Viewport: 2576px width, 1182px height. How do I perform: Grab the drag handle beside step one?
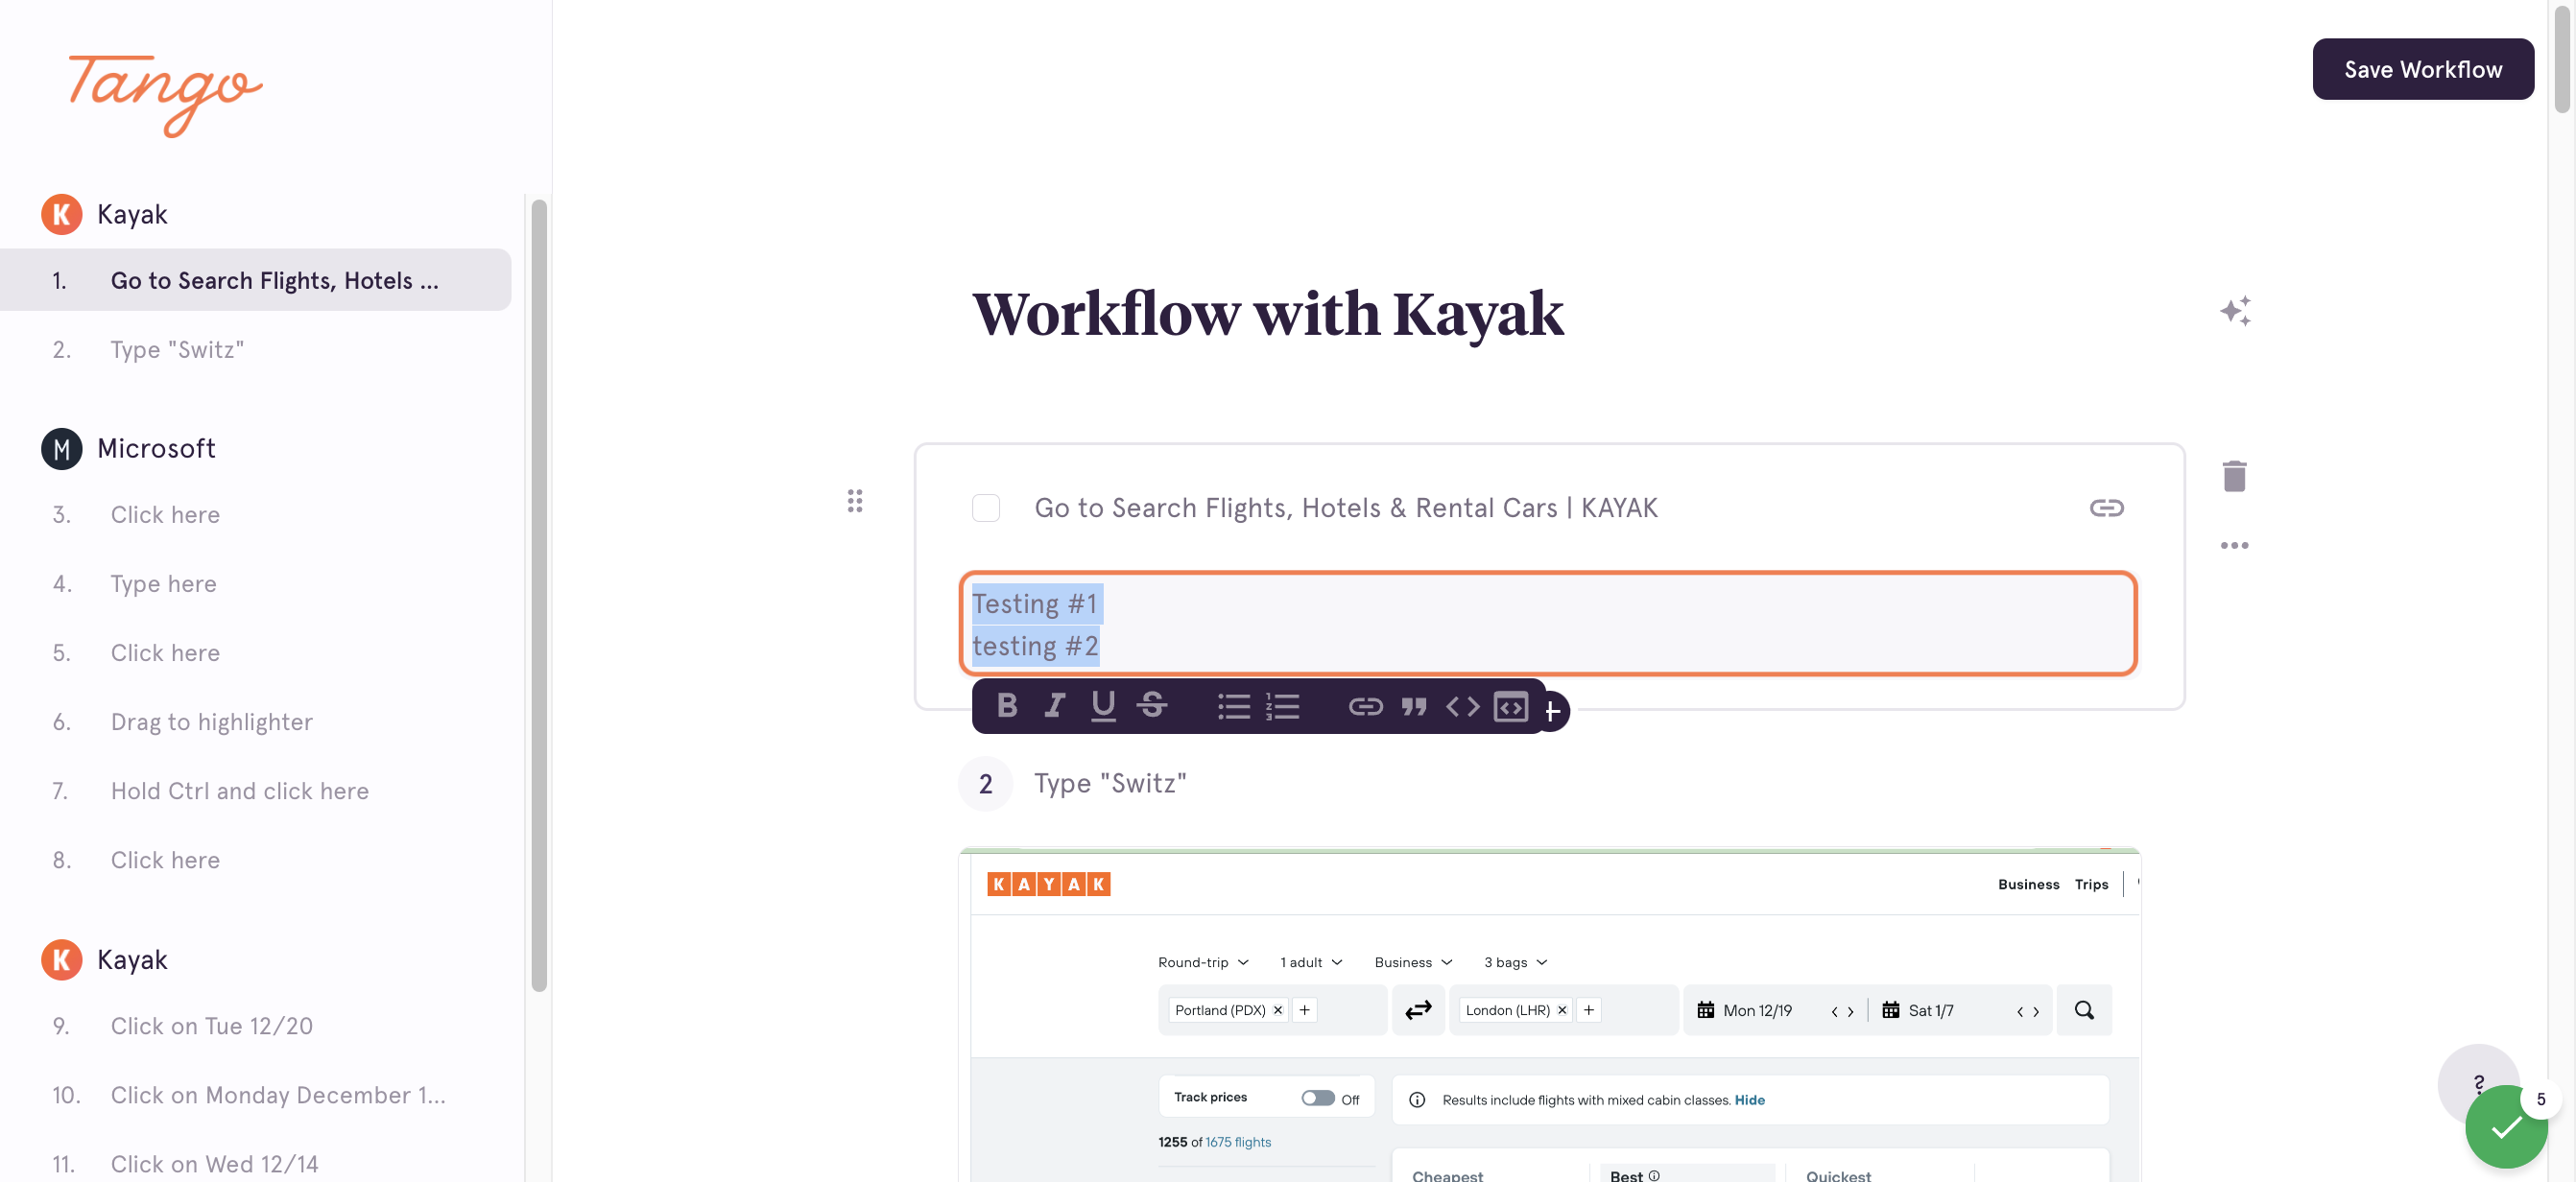pos(855,501)
